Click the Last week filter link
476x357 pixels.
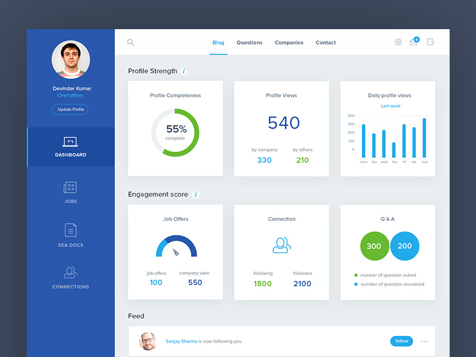click(390, 106)
